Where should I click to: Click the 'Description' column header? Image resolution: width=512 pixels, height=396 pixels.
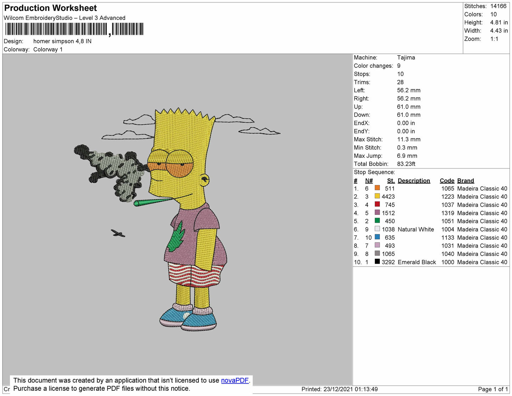tap(414, 180)
